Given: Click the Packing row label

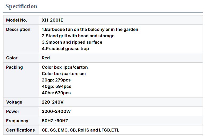Looking at the screenshot, I should 14,67.
